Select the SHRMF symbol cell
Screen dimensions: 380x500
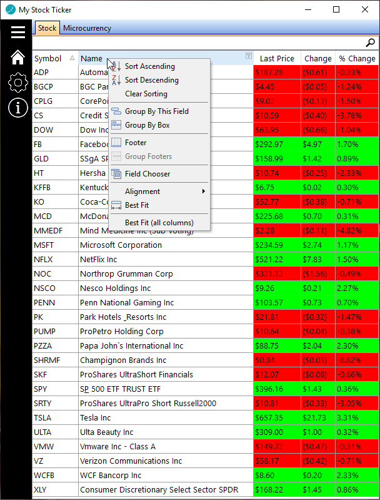56,360
